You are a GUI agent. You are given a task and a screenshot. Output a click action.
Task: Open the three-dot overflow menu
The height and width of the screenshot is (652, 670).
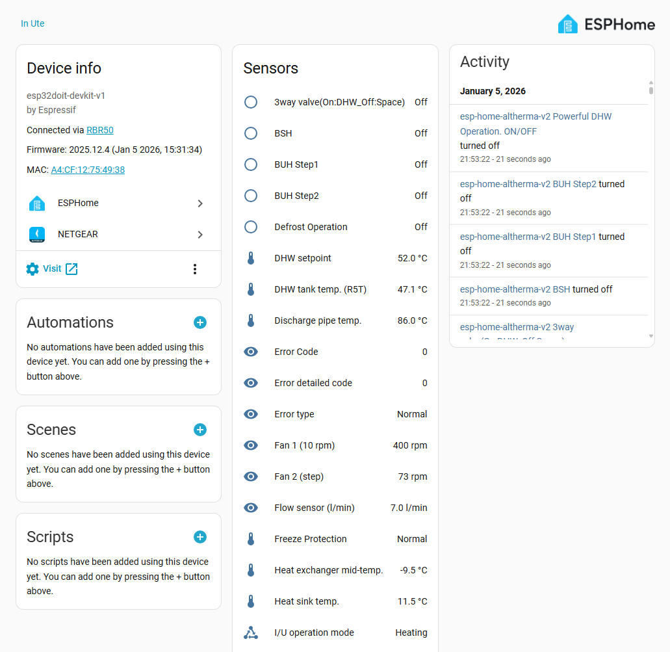coord(195,268)
